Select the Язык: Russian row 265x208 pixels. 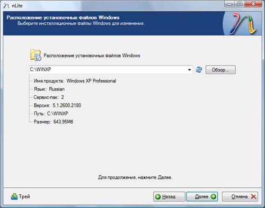coord(49,89)
